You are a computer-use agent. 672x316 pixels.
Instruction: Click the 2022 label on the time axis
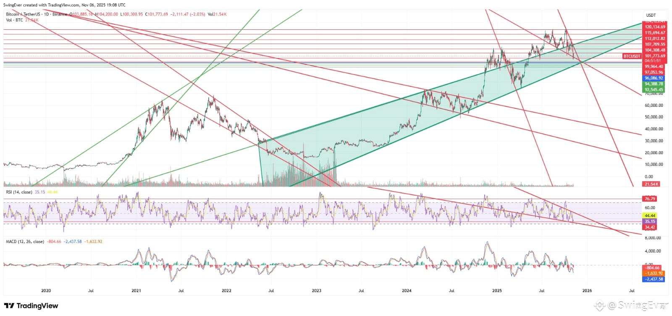click(226, 290)
